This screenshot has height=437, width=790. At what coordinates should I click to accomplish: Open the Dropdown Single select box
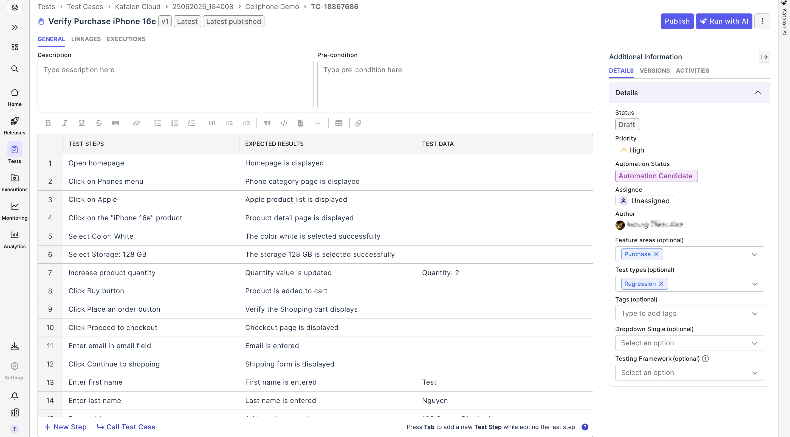click(689, 343)
